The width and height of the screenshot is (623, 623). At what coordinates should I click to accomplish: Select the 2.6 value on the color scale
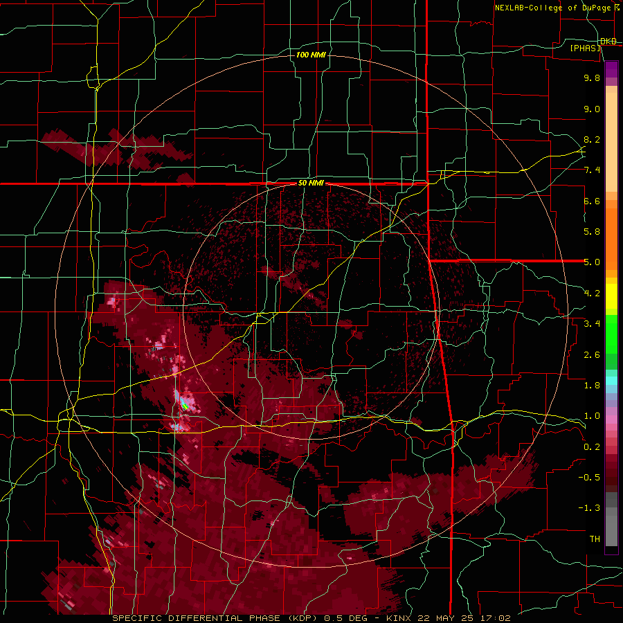pos(592,355)
